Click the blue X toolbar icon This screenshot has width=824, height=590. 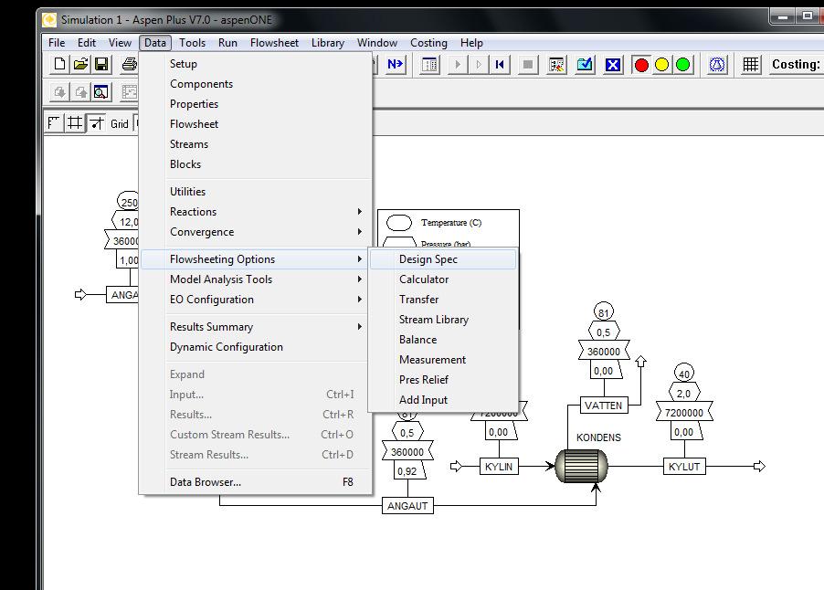(x=613, y=65)
